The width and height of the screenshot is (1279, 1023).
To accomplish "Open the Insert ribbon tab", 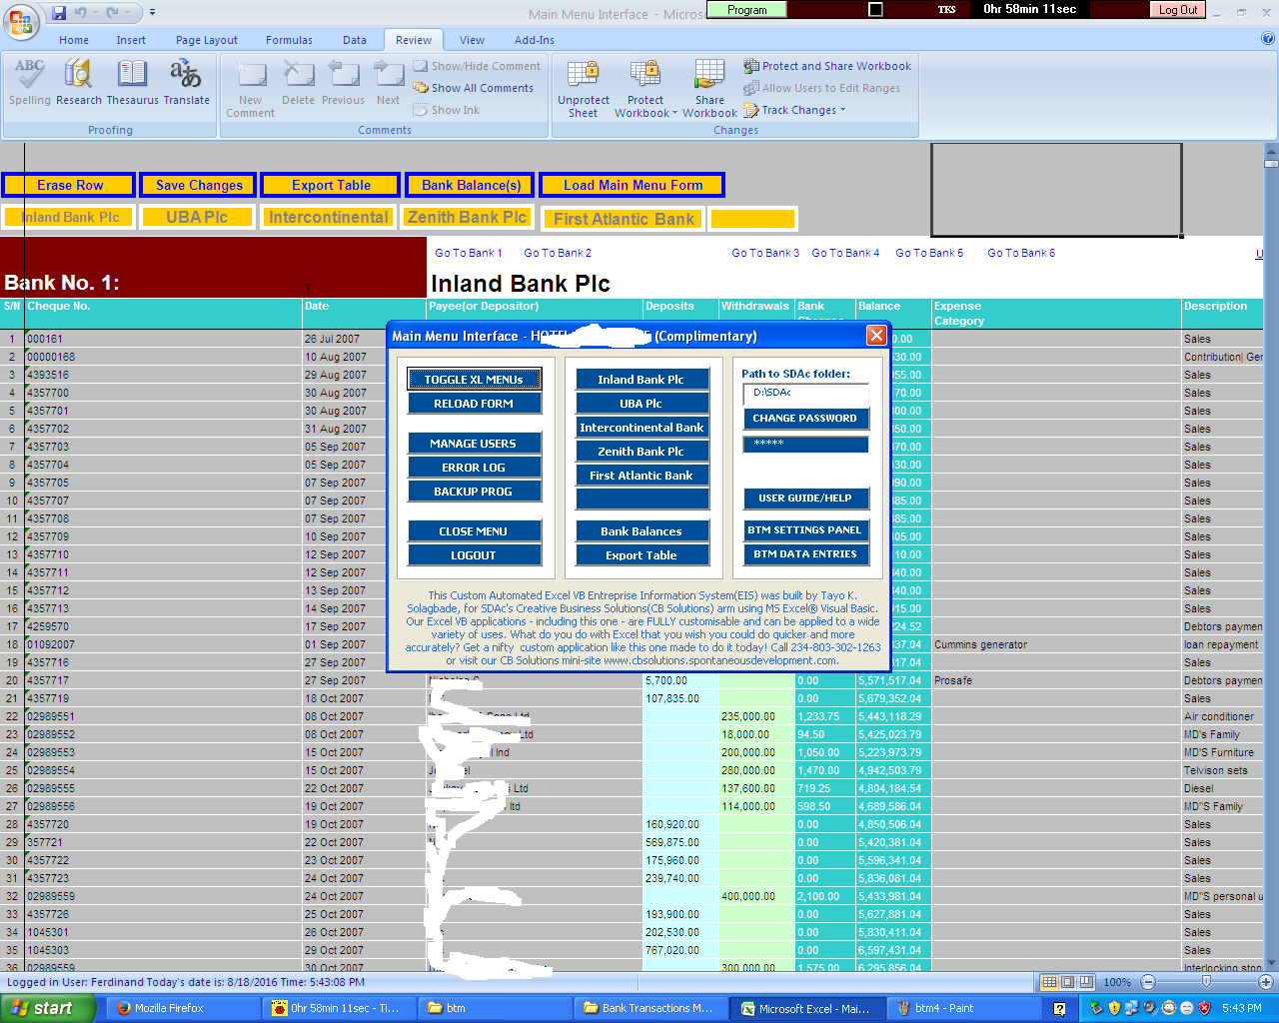I will click(x=131, y=40).
